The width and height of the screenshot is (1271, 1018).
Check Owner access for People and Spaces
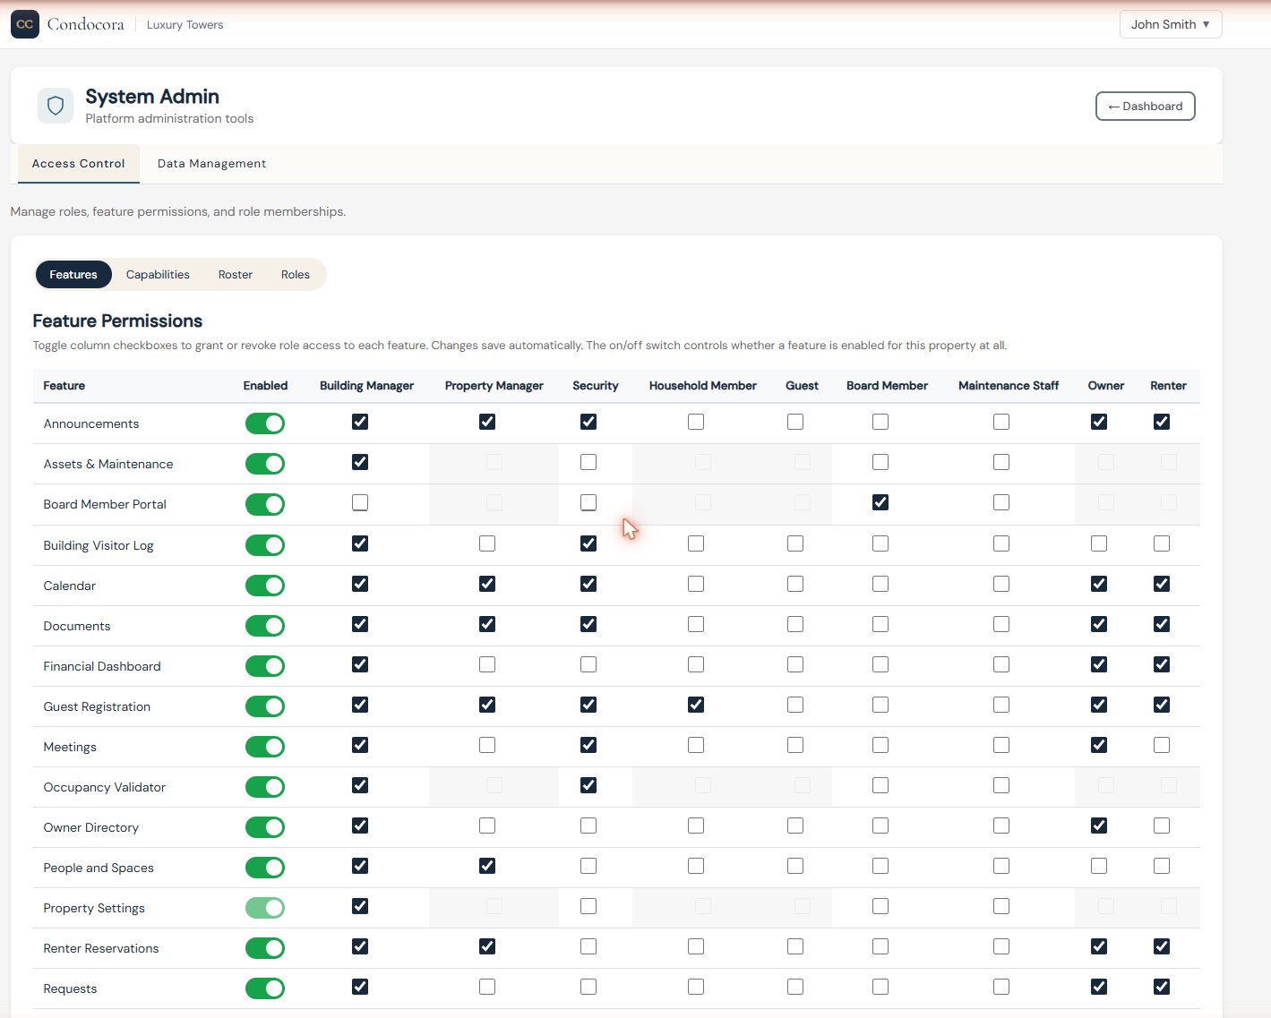1099,866
